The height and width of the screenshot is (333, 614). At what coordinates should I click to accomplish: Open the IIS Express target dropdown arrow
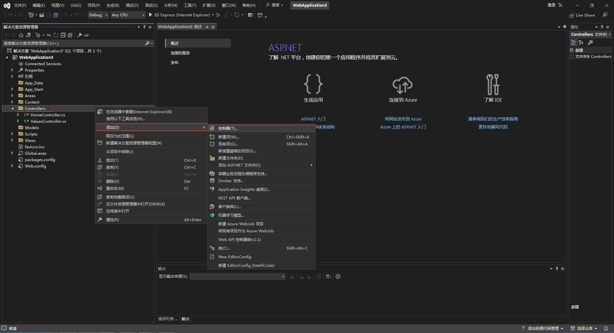pos(213,15)
